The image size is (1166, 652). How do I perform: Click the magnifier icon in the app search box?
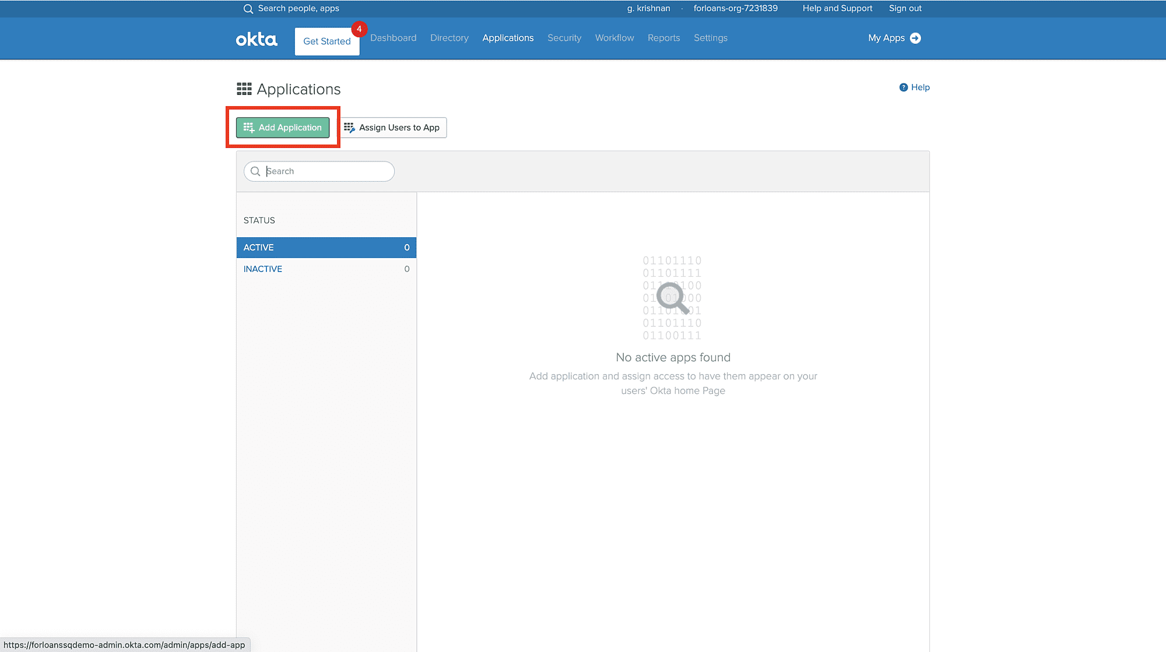tap(255, 171)
